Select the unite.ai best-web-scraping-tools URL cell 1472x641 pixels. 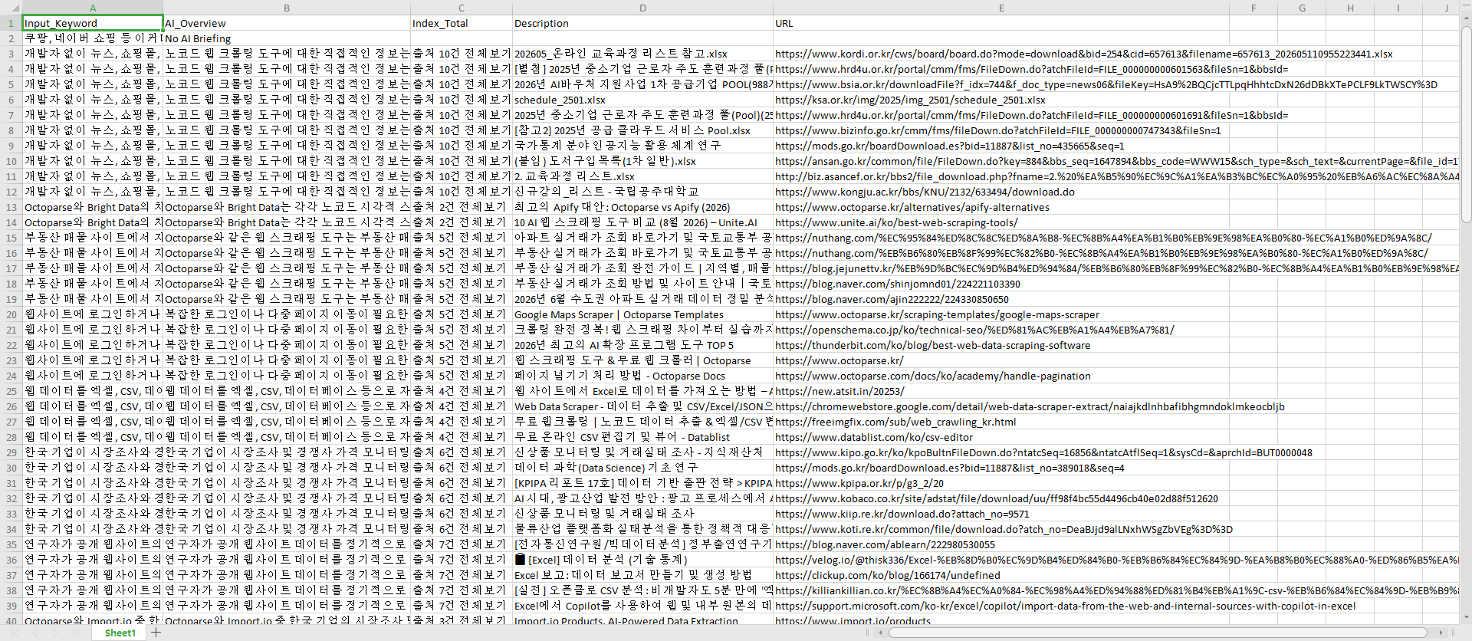pos(1001,222)
